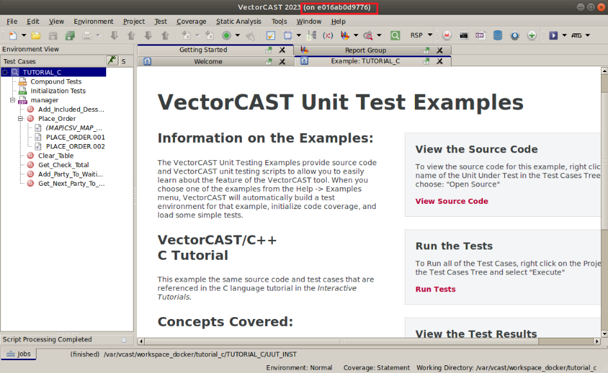Open the dropdown beside the bar chart icon
Image resolution: width=608 pixels, height=373 pixels.
coord(356,35)
